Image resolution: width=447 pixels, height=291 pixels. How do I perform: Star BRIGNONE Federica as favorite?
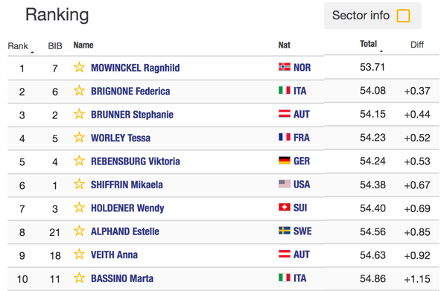coord(79,91)
